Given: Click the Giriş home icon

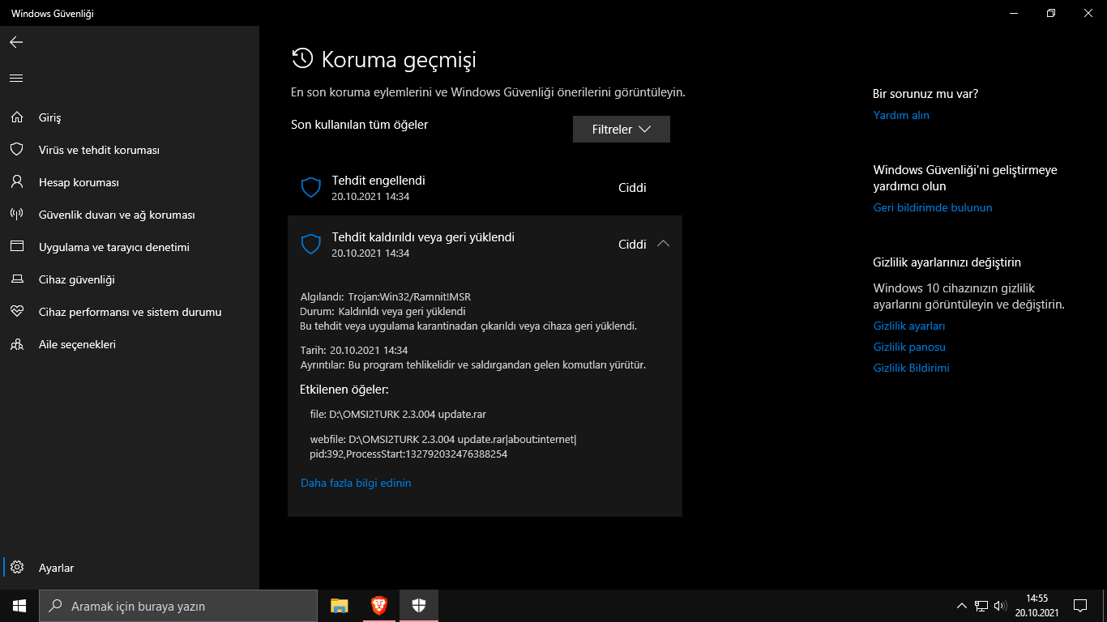Looking at the screenshot, I should [16, 117].
